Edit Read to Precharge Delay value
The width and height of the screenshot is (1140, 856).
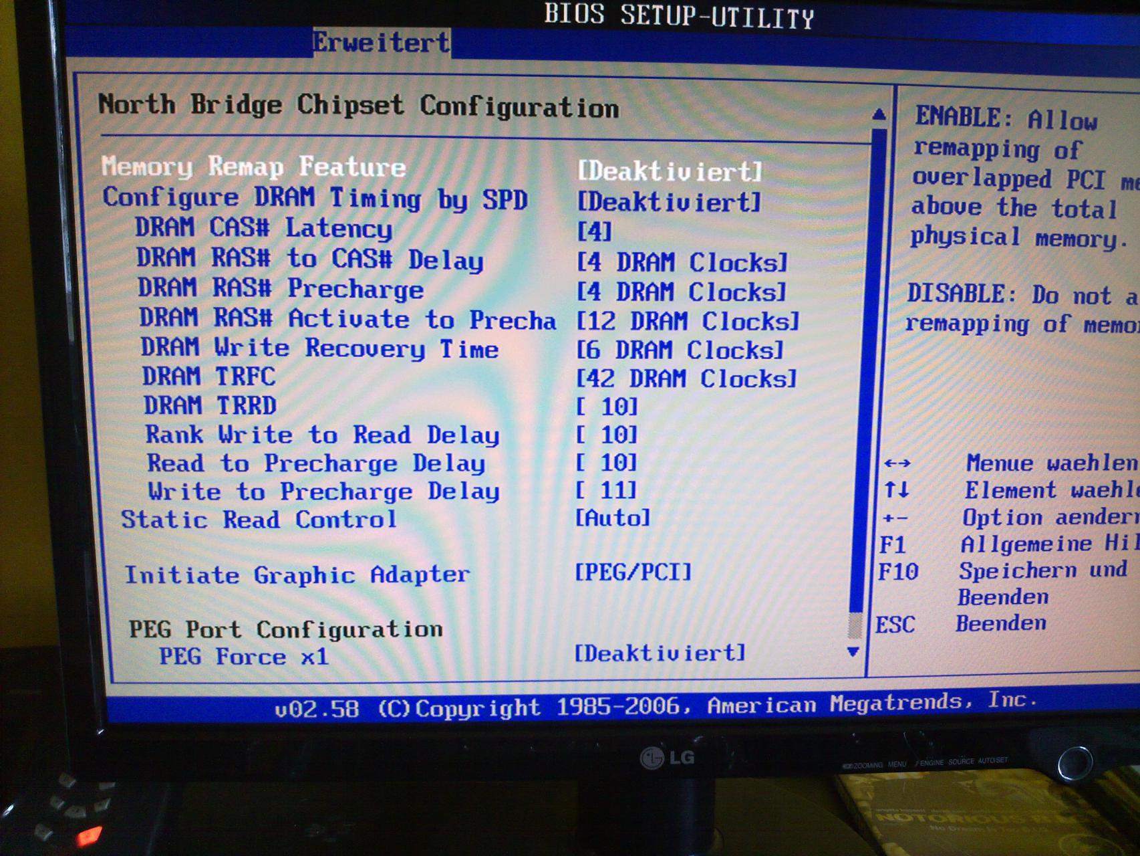pyautogui.click(x=607, y=462)
